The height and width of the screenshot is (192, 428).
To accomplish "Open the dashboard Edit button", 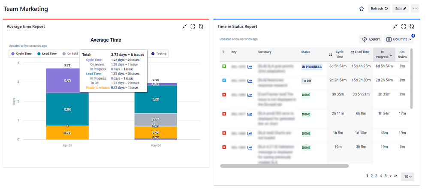I will point(401,9).
